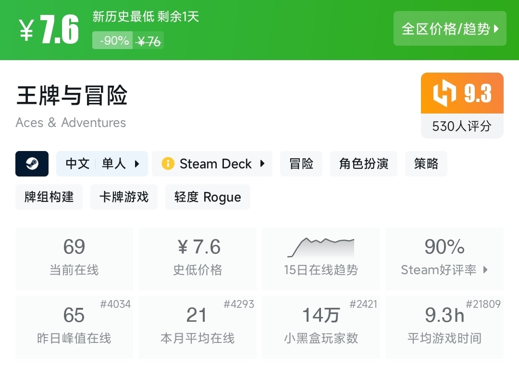Tap the 牌组构建 tag
This screenshot has height=366, width=519.
click(49, 197)
